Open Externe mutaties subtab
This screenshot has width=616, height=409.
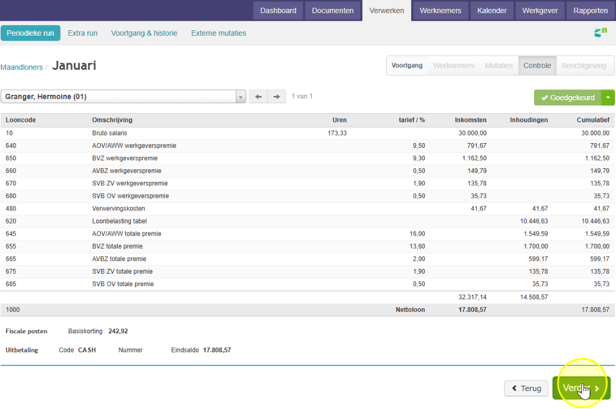[219, 33]
